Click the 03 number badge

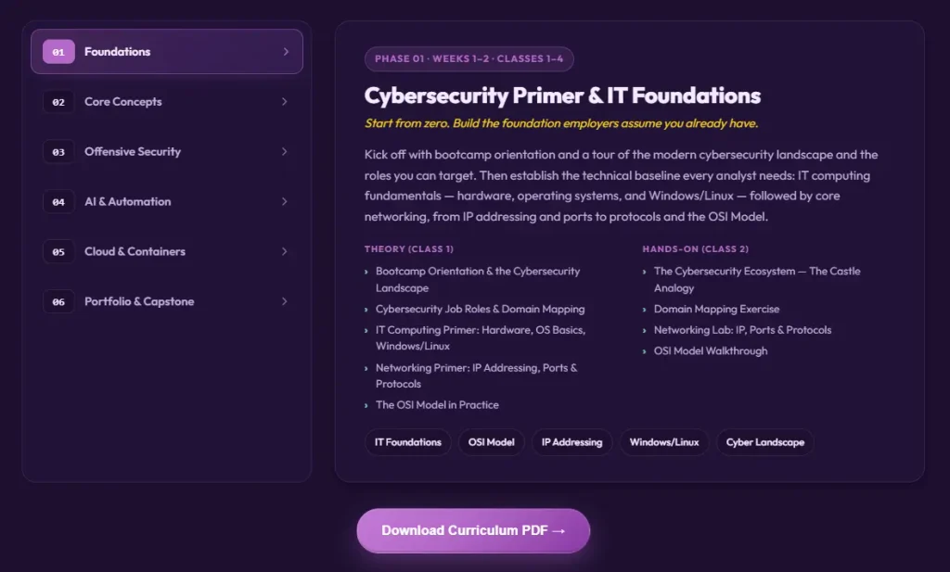coord(58,152)
